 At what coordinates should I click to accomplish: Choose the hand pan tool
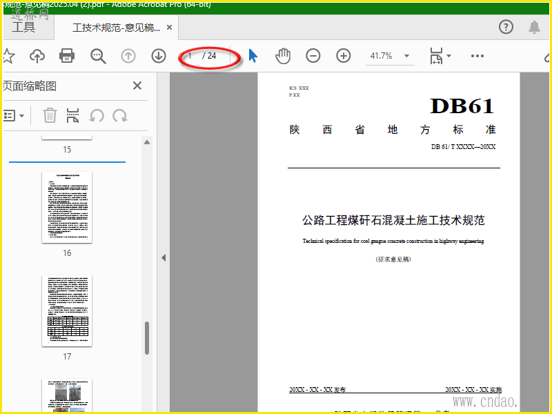pos(283,56)
